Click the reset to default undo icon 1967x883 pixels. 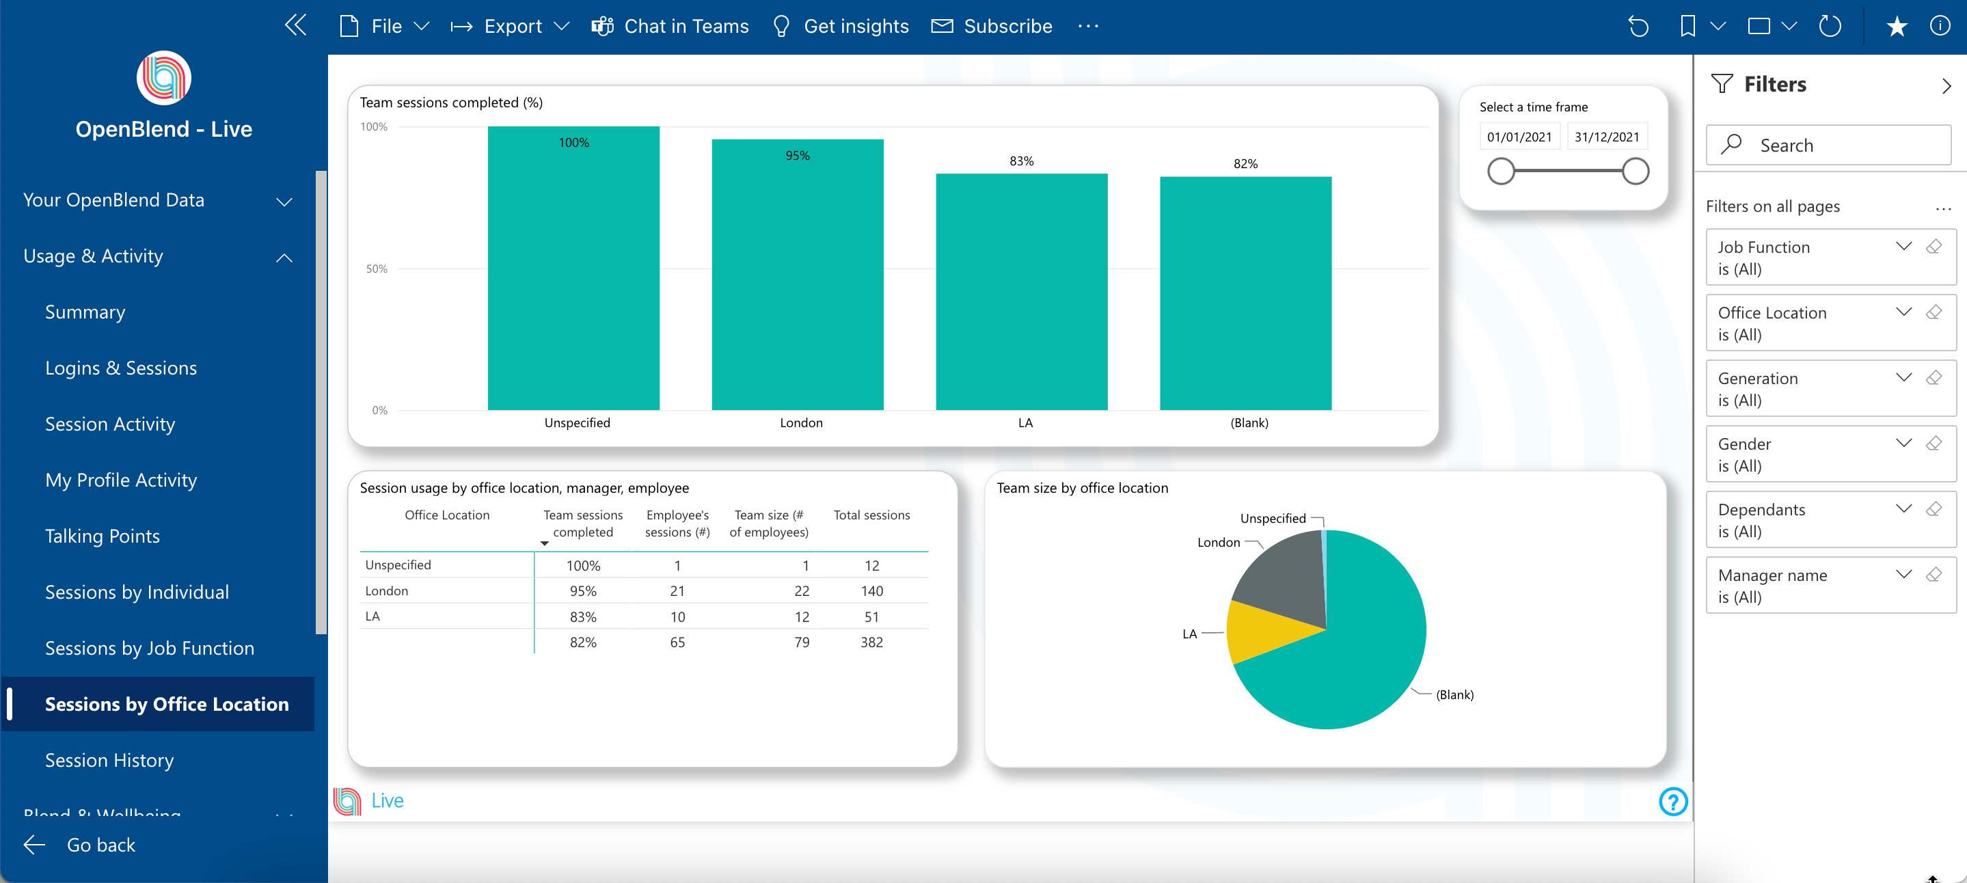[1638, 27]
